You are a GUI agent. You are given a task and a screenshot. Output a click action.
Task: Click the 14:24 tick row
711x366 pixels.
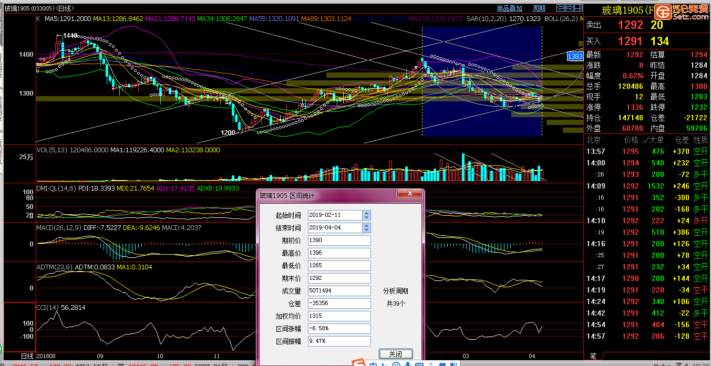point(647,301)
